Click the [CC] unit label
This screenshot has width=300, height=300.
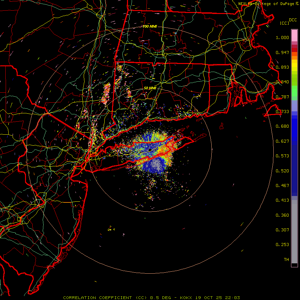click(x=285, y=23)
